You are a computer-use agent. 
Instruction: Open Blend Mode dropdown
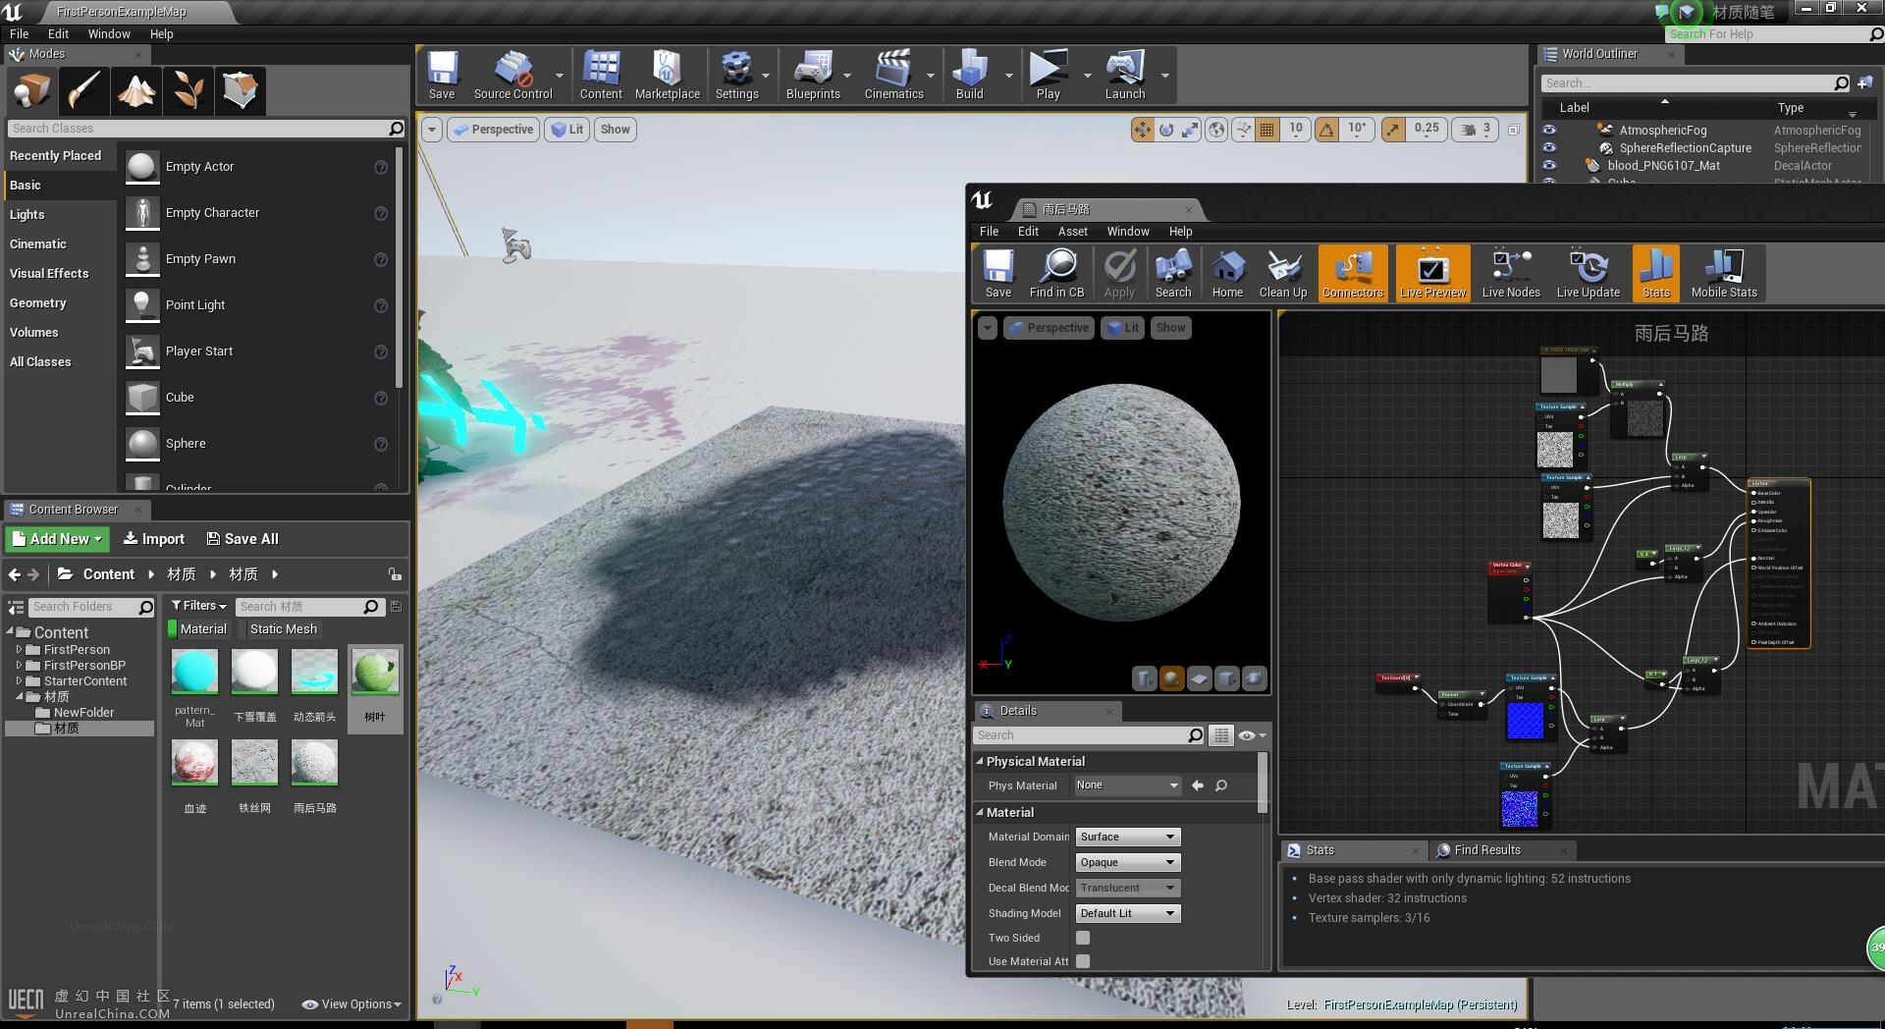(1127, 862)
